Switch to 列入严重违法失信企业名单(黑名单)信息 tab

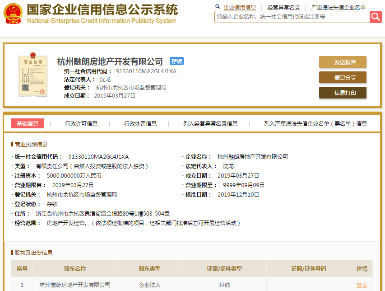coord(315,123)
